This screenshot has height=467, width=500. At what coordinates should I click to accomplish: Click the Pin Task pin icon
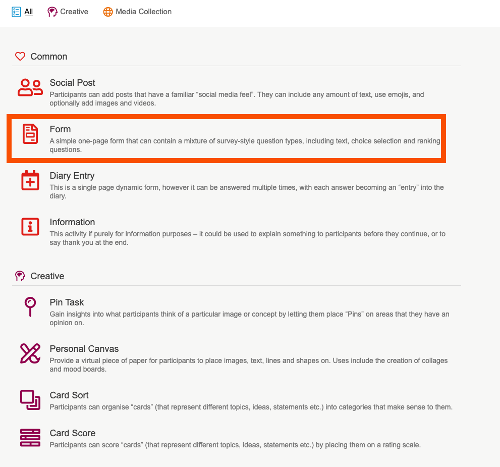[30, 306]
